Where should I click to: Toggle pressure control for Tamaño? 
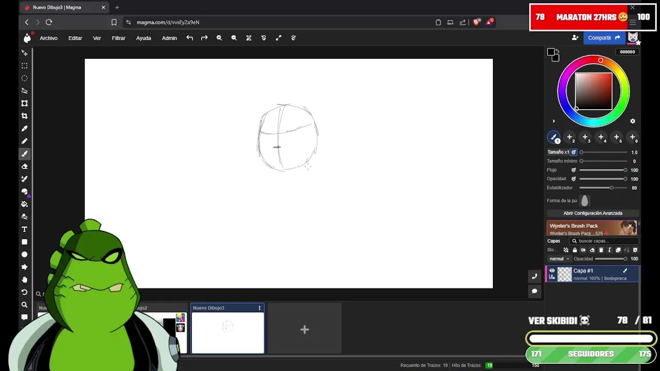click(573, 152)
